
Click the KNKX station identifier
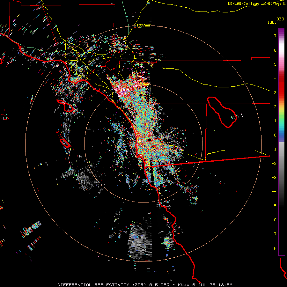pos(184,285)
